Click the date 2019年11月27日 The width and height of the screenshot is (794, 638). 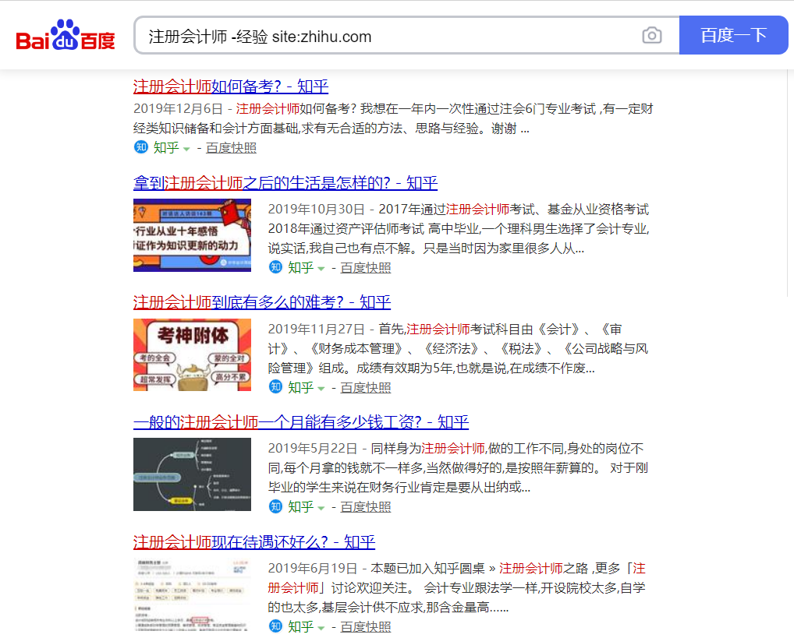point(317,330)
